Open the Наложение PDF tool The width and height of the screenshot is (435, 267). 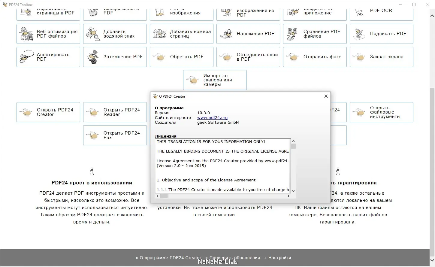[x=248, y=34]
